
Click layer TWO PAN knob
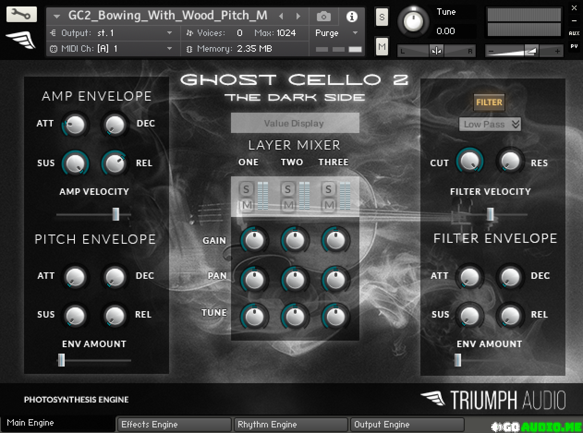click(x=295, y=279)
